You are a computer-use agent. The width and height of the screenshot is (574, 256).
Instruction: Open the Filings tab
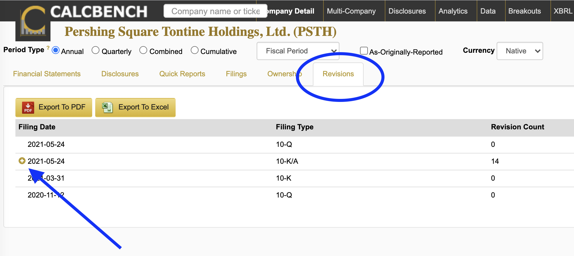coord(236,74)
